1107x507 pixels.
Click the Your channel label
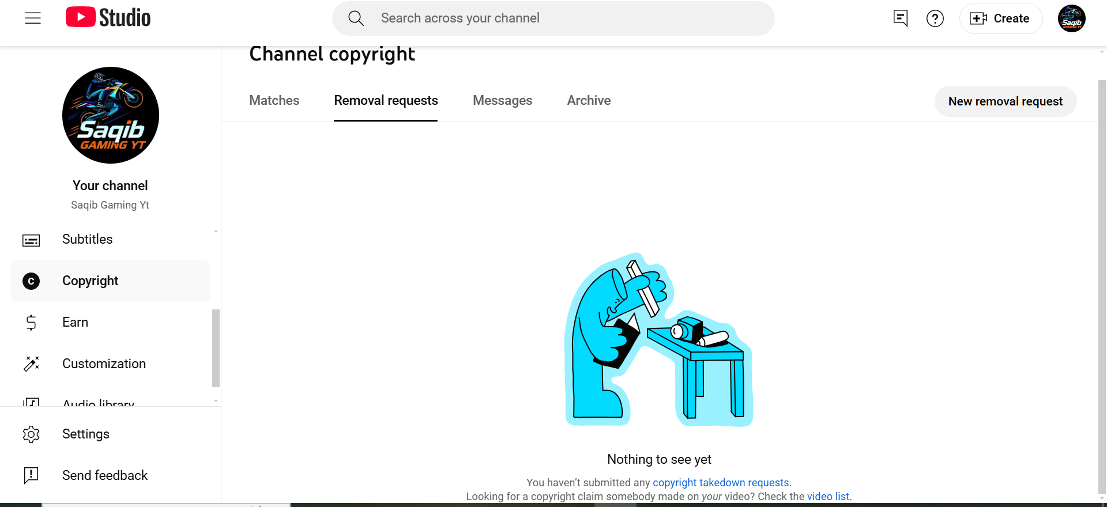110,186
